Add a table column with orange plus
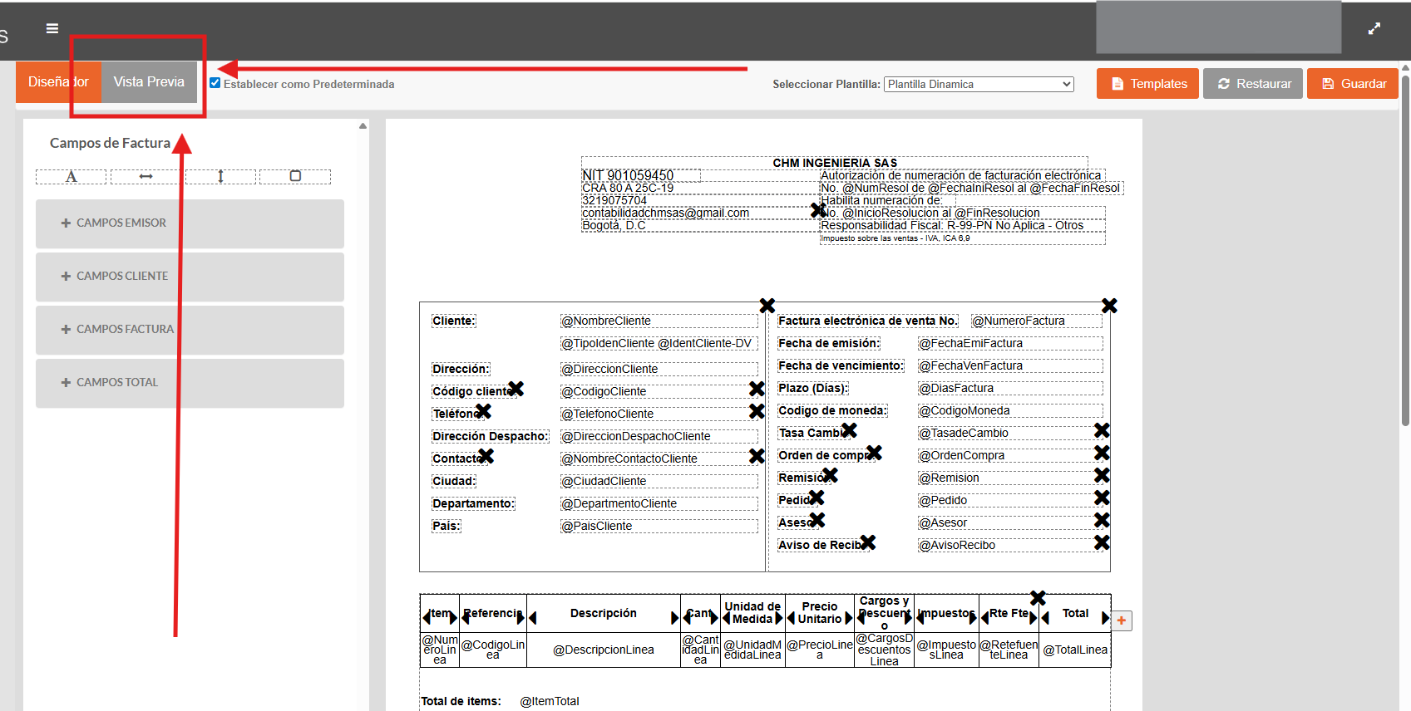This screenshot has width=1411, height=711. [x=1122, y=620]
